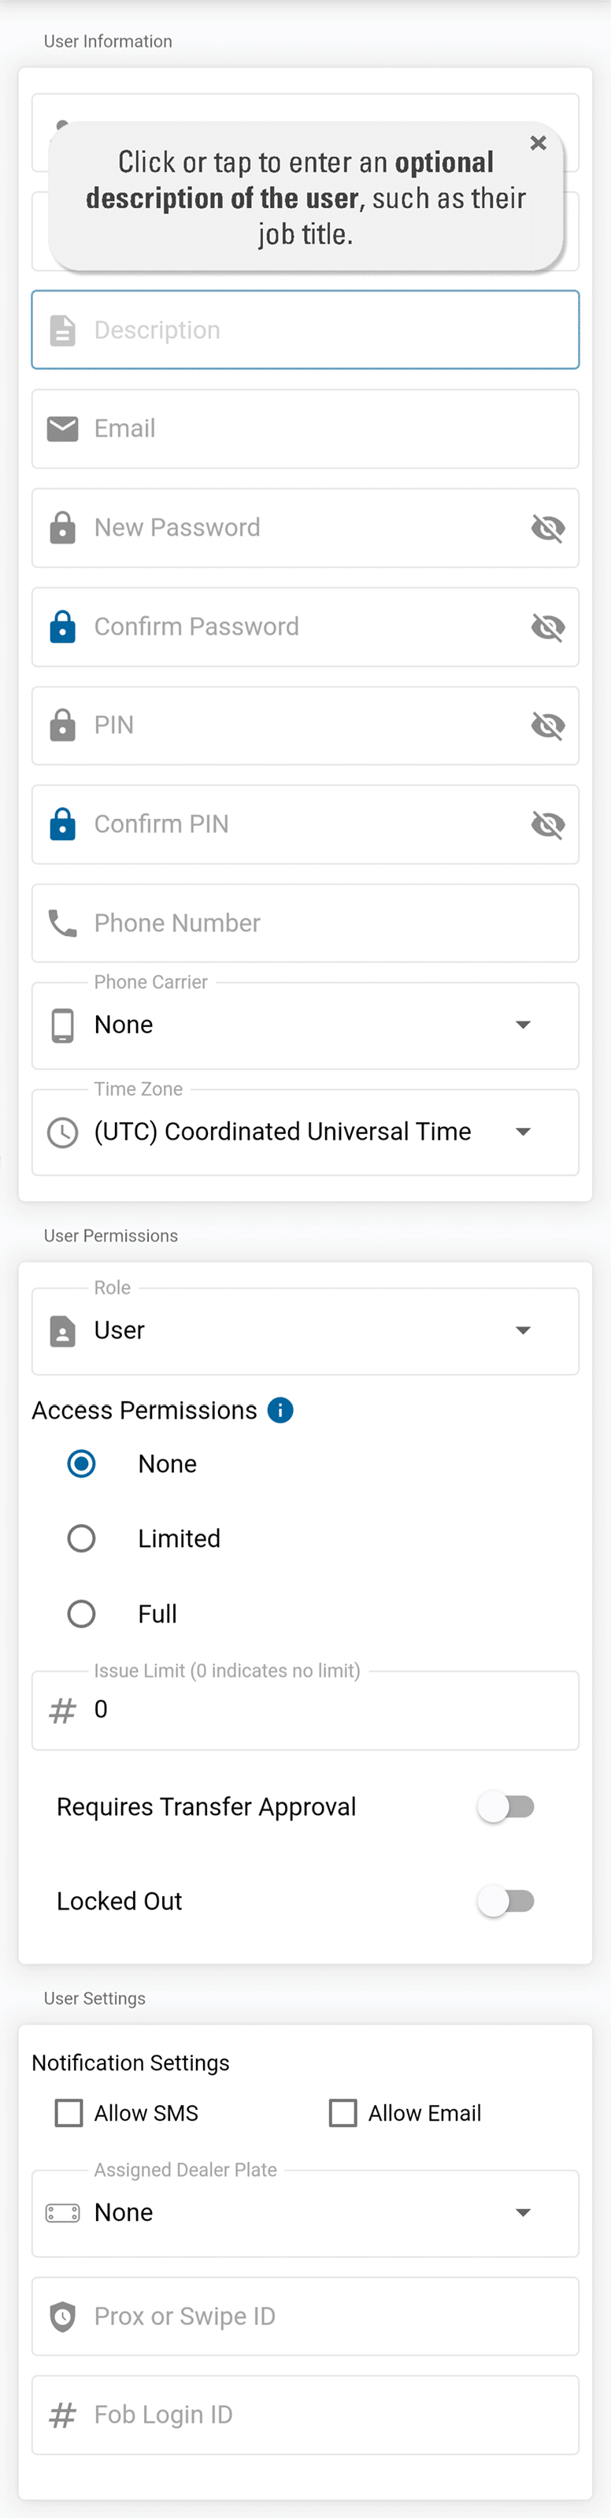Reveal the Confirm Password entry
Viewport: 611px width, 2518px height.
pyautogui.click(x=547, y=627)
